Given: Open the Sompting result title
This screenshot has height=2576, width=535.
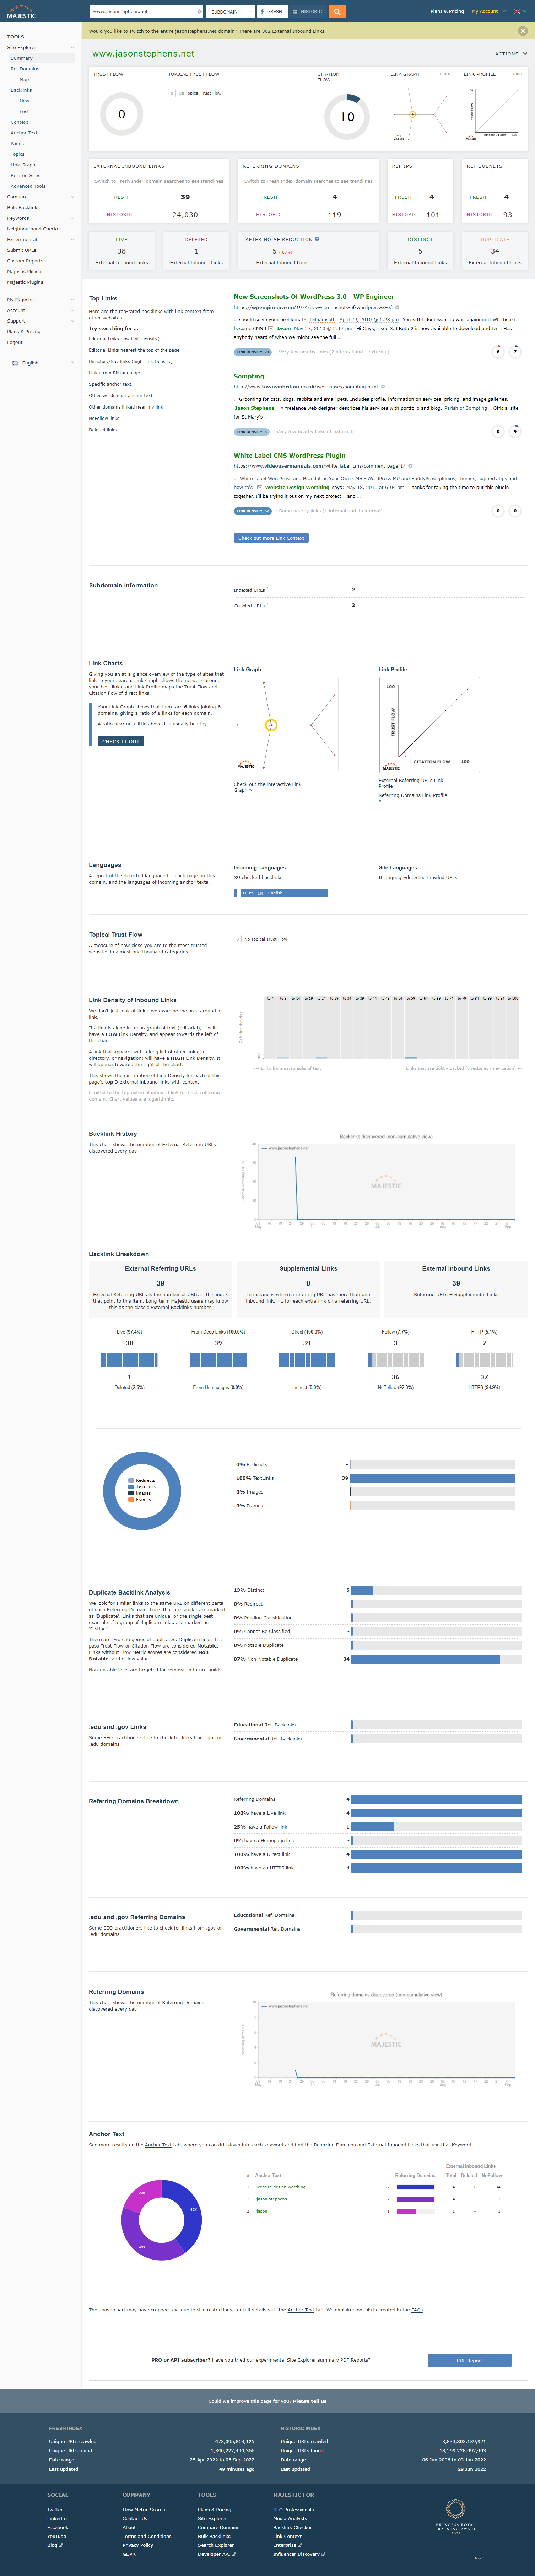Looking at the screenshot, I should (x=249, y=376).
